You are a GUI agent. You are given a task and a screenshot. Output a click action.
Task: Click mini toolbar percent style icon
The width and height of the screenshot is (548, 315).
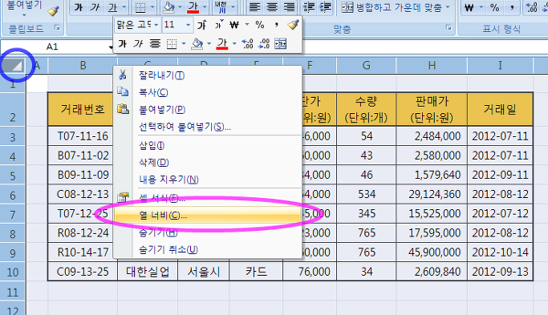[260, 25]
